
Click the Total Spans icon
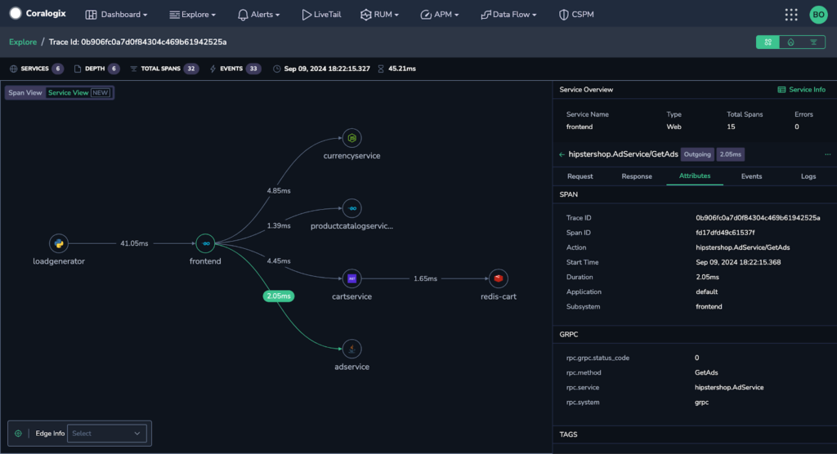pyautogui.click(x=133, y=69)
